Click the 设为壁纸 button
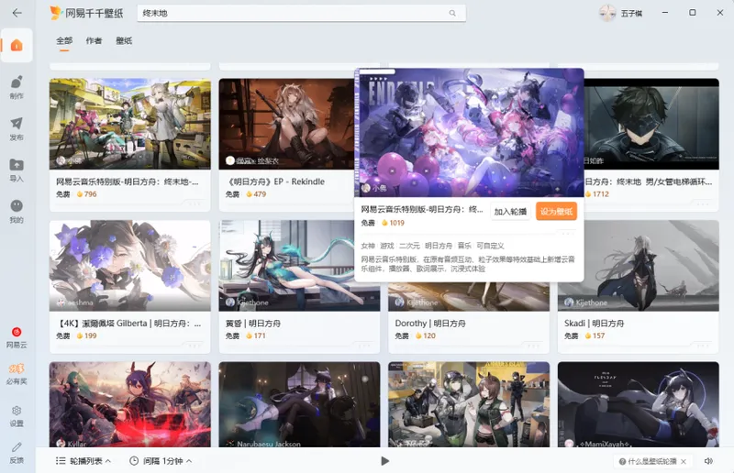 pyautogui.click(x=557, y=212)
